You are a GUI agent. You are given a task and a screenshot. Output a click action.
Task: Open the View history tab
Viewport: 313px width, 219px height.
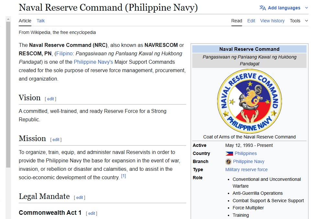tap(272, 21)
